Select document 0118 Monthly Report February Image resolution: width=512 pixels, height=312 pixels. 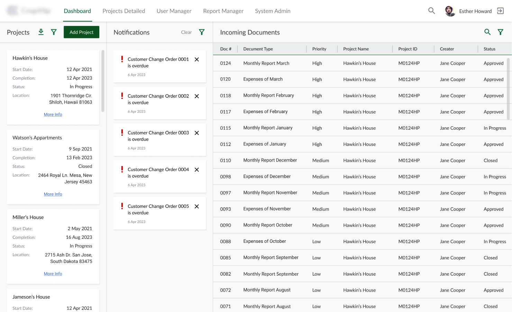tap(362, 96)
